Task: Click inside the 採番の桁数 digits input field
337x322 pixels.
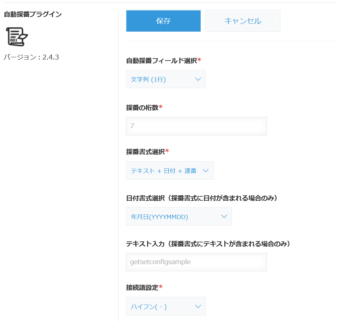Action: point(196,126)
